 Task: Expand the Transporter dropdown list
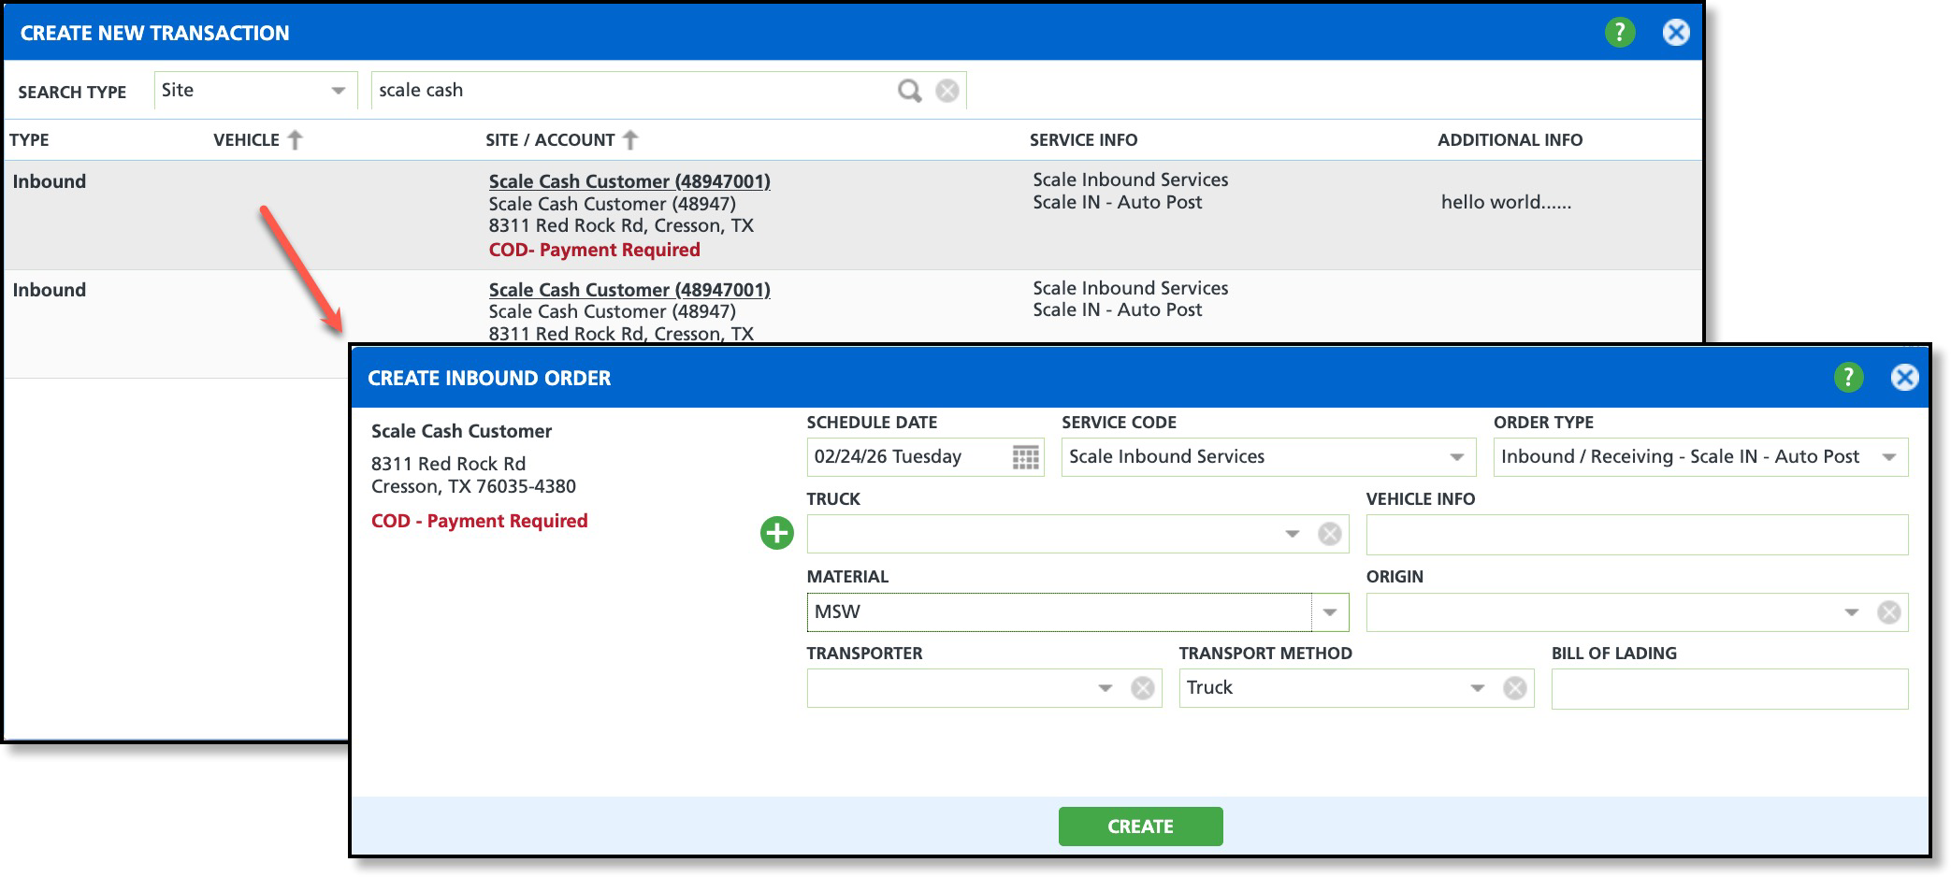pyautogui.click(x=1105, y=689)
